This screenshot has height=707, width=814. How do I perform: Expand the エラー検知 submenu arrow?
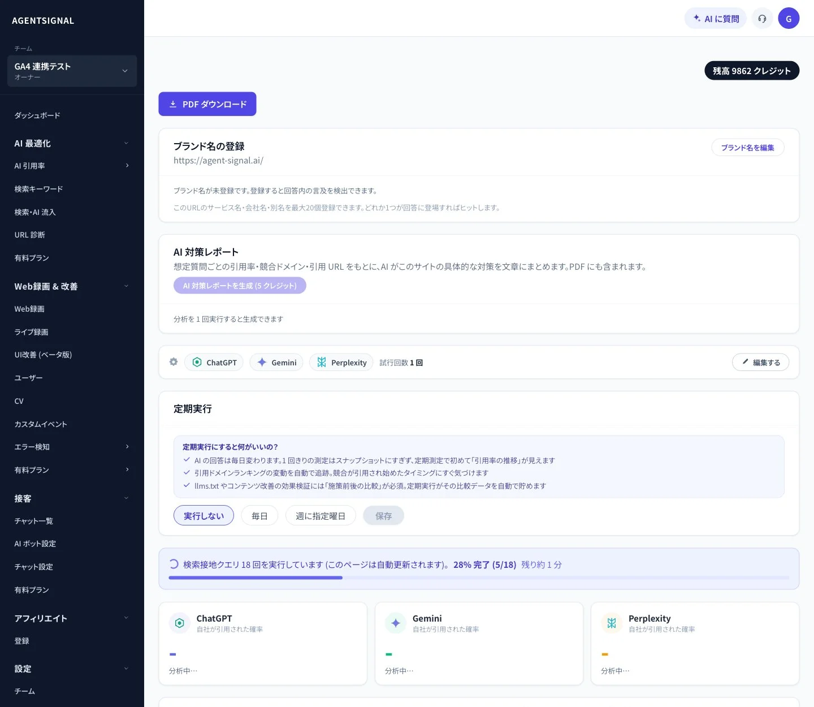pyautogui.click(x=127, y=447)
